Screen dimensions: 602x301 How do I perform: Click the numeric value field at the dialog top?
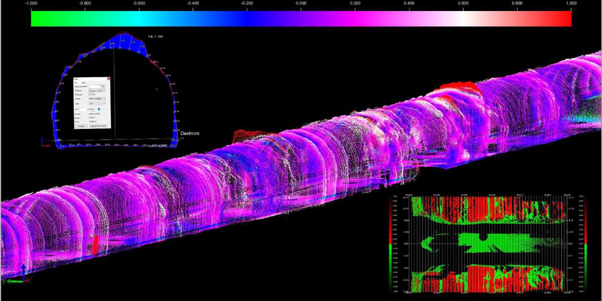tap(97, 86)
